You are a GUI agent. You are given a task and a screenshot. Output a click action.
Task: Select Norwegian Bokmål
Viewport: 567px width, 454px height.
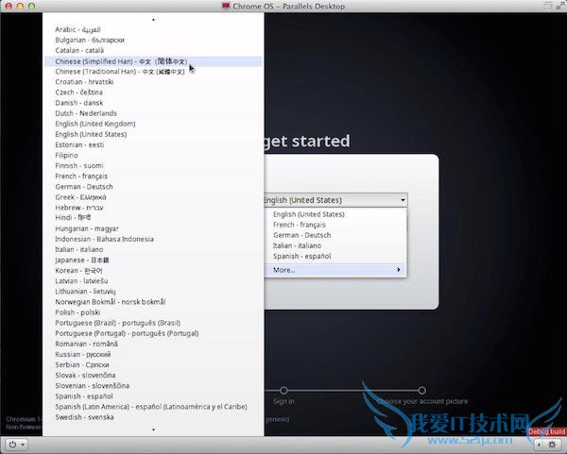152,302
